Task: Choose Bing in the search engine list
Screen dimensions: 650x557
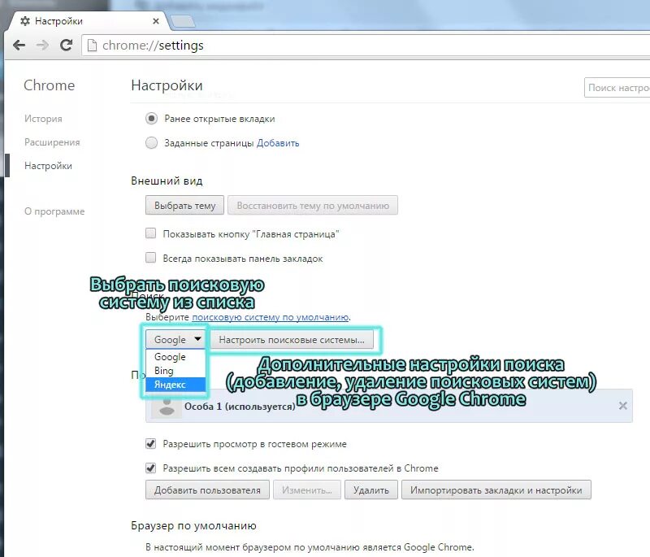Action: (175, 370)
